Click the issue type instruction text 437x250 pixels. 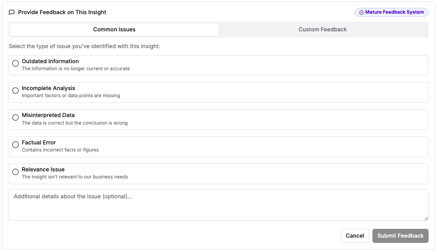click(84, 46)
